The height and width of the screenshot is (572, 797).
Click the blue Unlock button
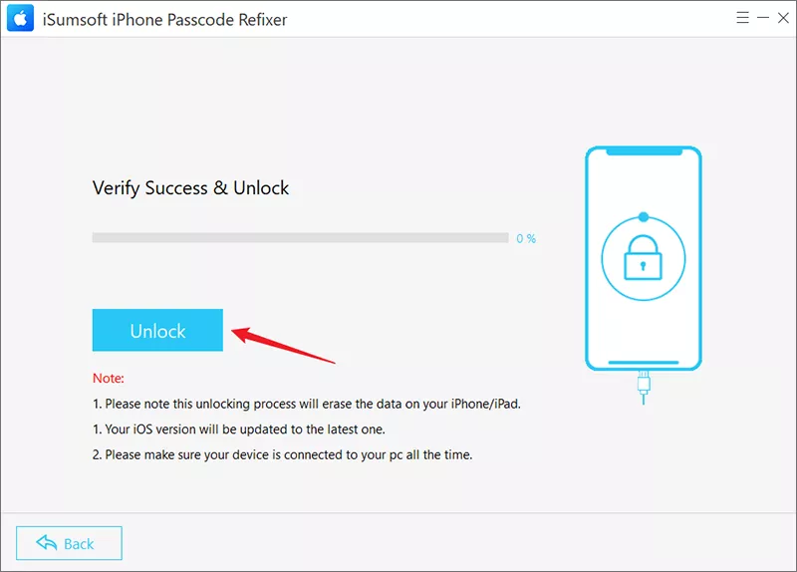pos(157,330)
